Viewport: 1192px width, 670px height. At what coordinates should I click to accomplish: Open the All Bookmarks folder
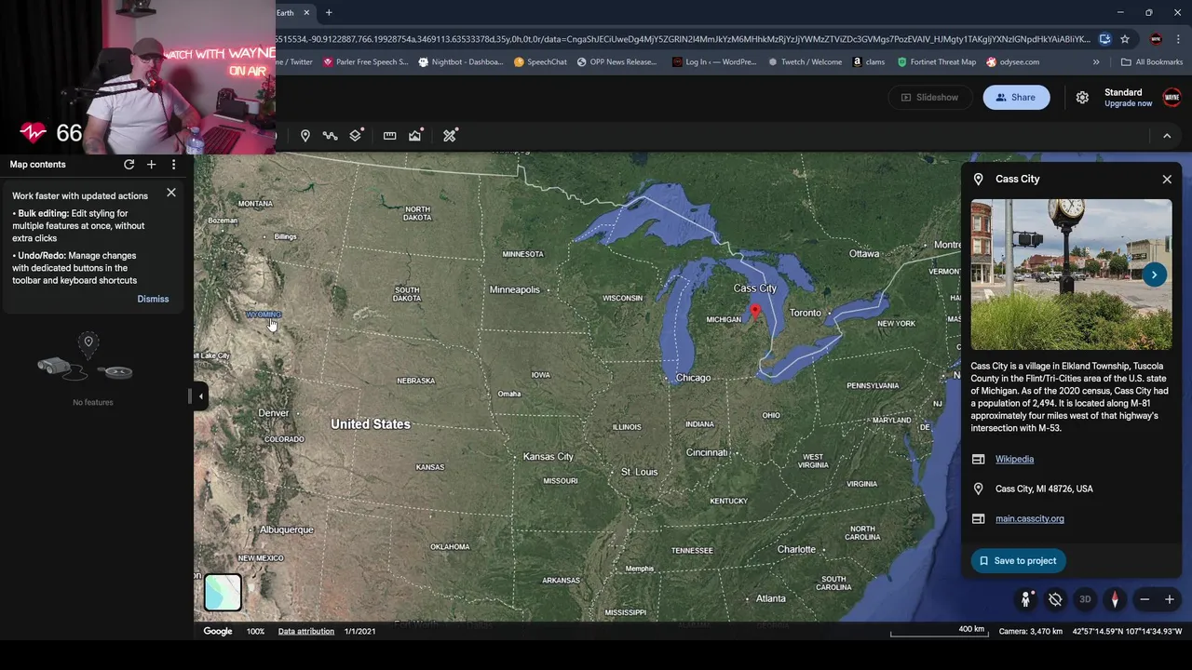tap(1152, 62)
